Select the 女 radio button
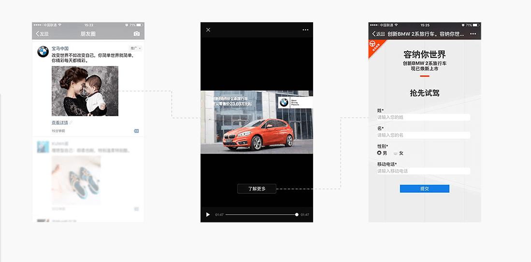This screenshot has width=531, height=262. [396, 153]
